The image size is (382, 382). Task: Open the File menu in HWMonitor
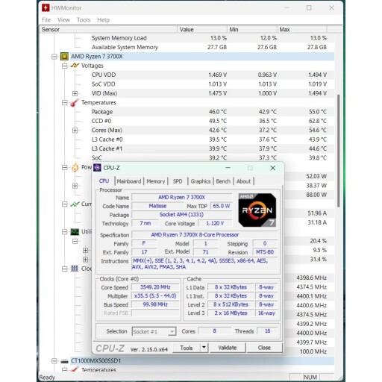(x=46, y=20)
